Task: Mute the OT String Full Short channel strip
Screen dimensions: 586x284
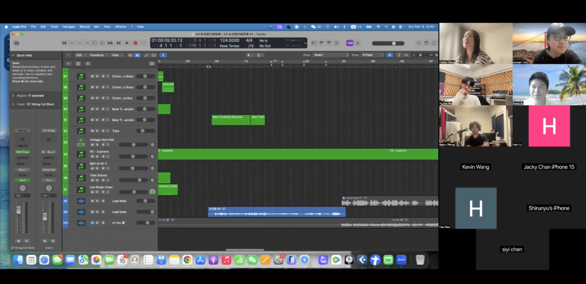Action: click(19, 241)
